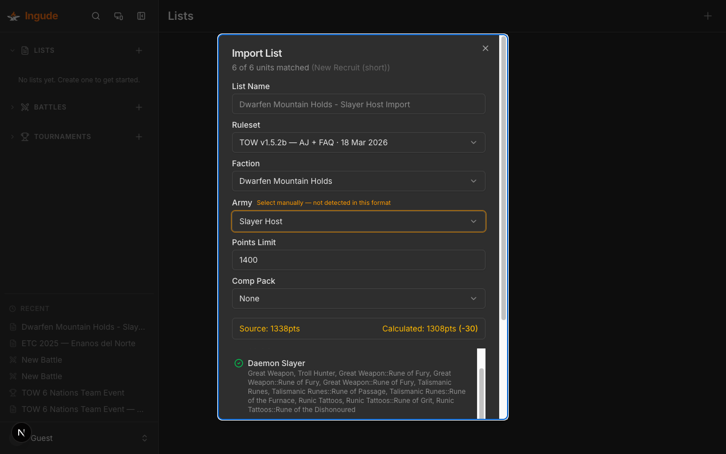Click the green check beside Daemon Slayer
The width and height of the screenshot is (726, 454).
(x=239, y=363)
